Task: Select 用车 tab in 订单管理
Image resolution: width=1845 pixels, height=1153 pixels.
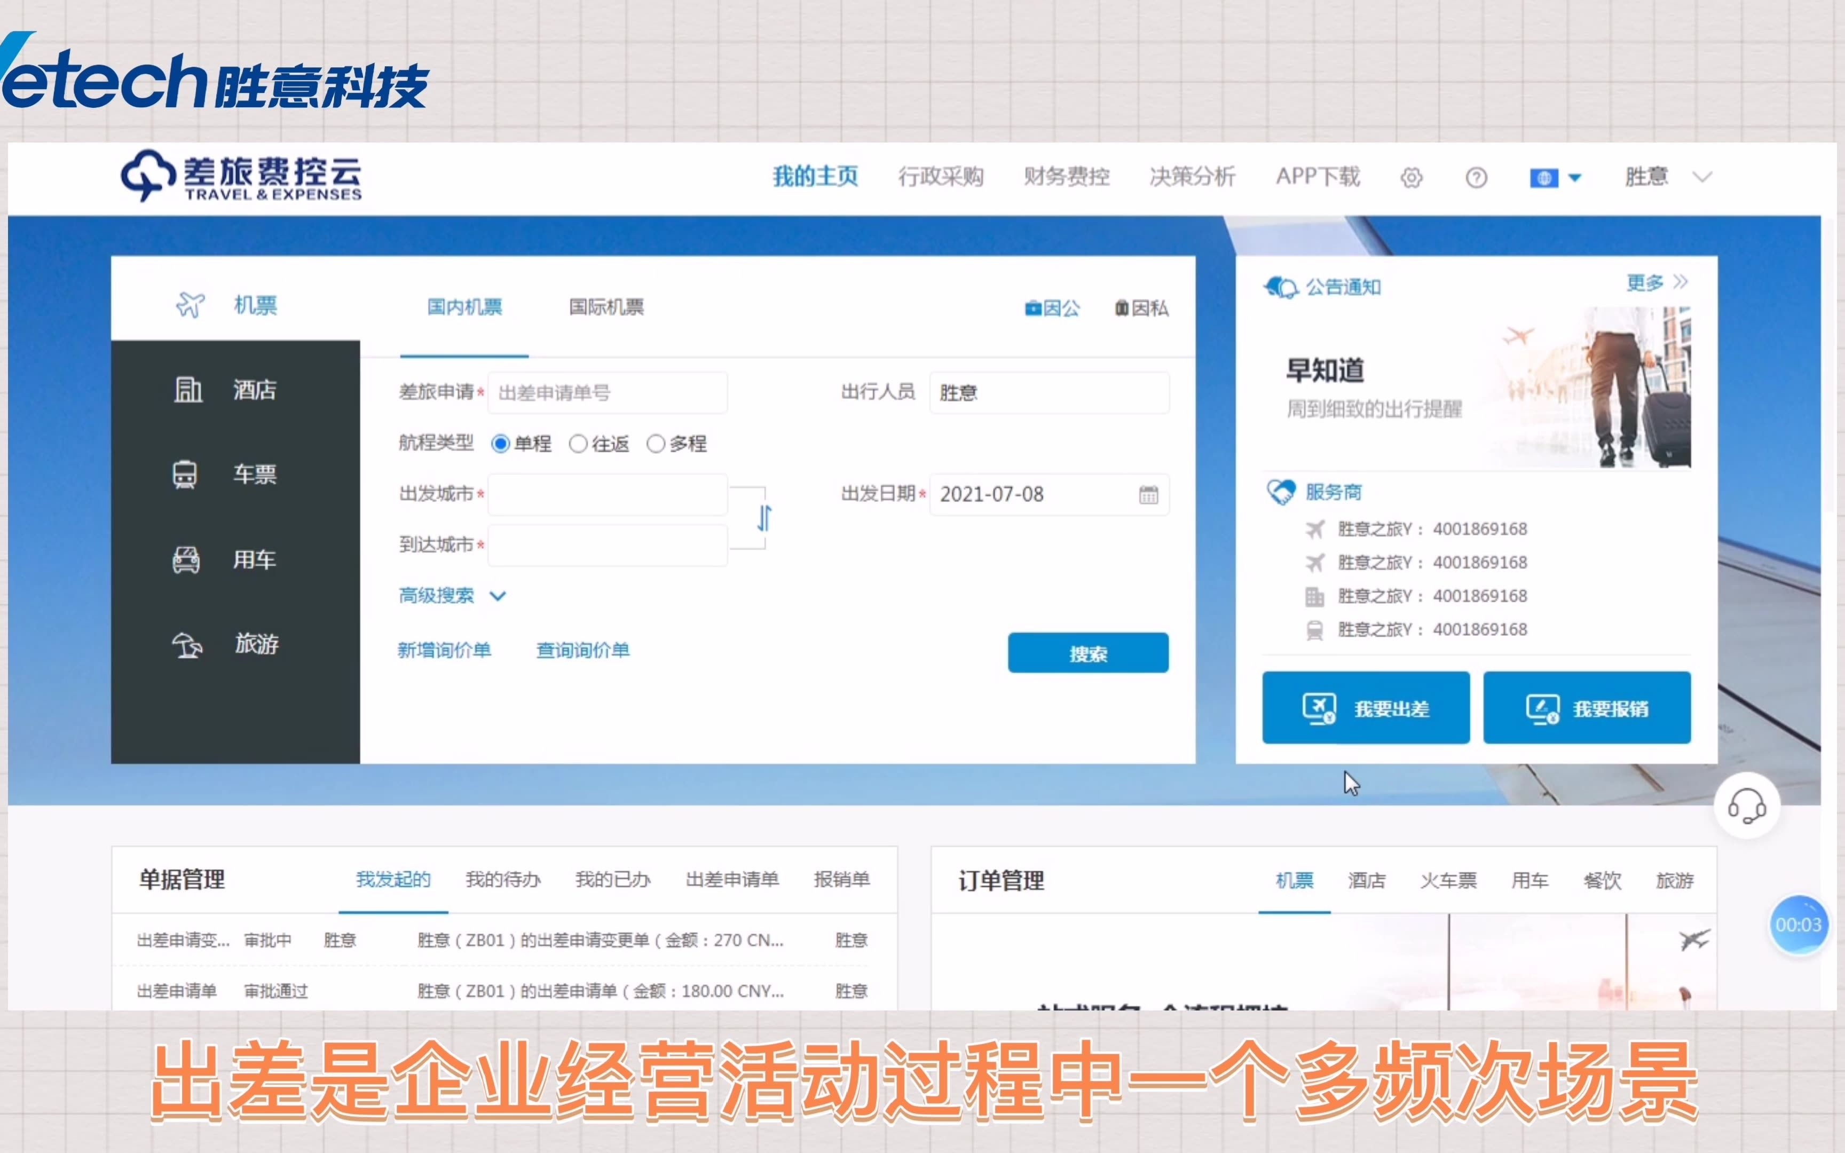Action: pyautogui.click(x=1530, y=881)
